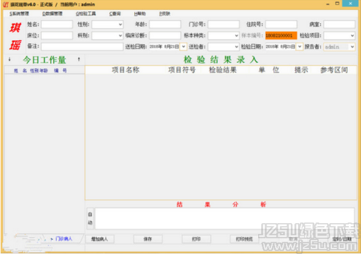The width and height of the screenshot is (361, 254).
Task: Click the 年龄 input field
Action: click(165, 24)
